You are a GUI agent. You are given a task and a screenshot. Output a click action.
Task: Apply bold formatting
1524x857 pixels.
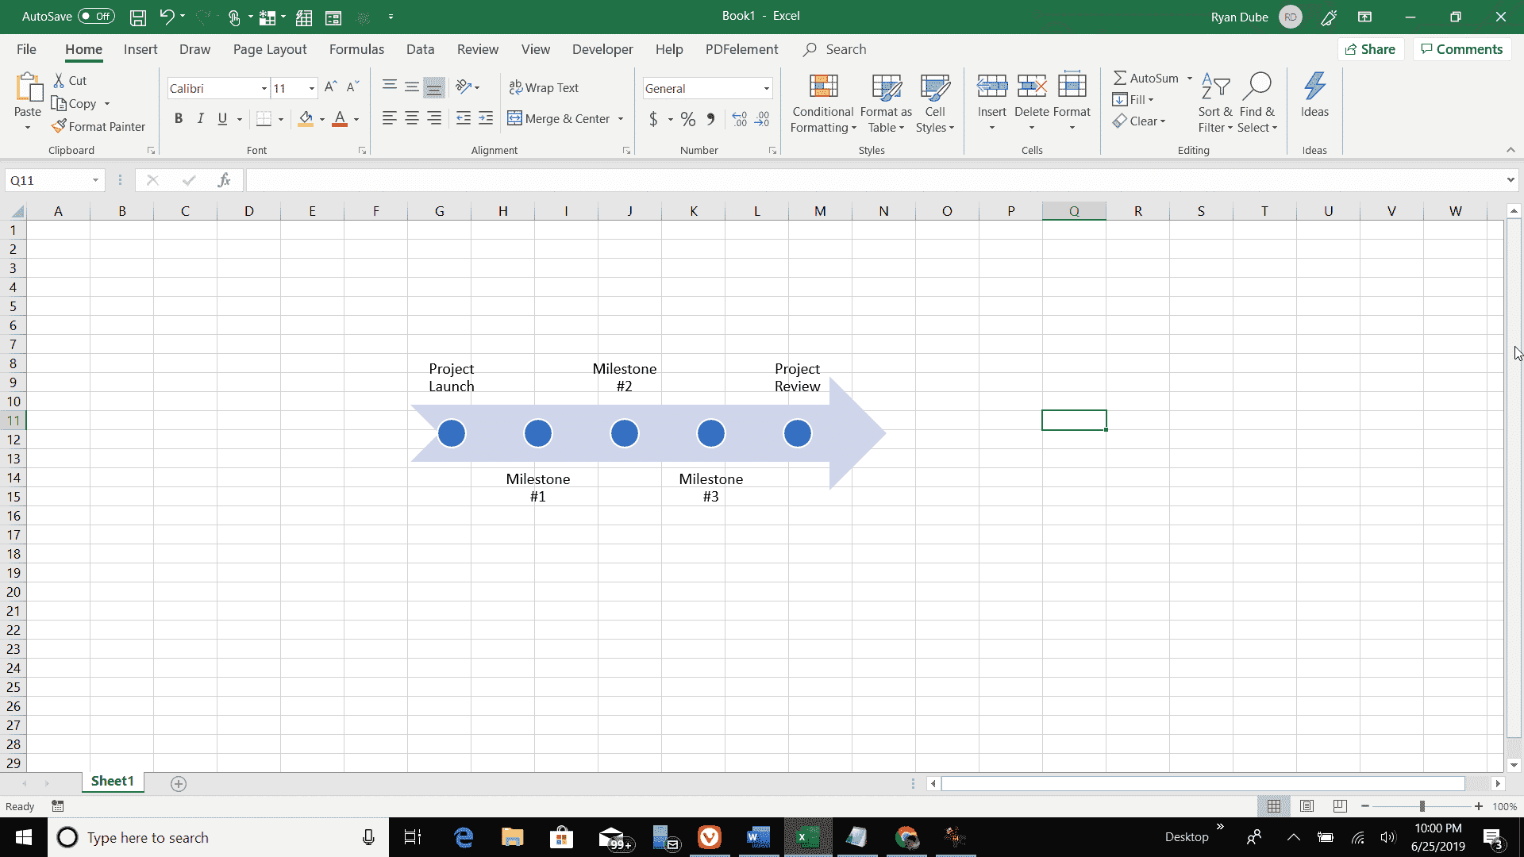(x=179, y=118)
